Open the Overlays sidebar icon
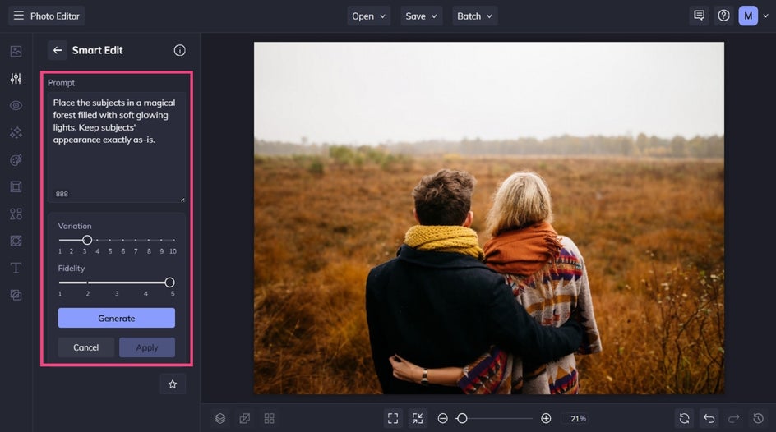 coord(16,295)
